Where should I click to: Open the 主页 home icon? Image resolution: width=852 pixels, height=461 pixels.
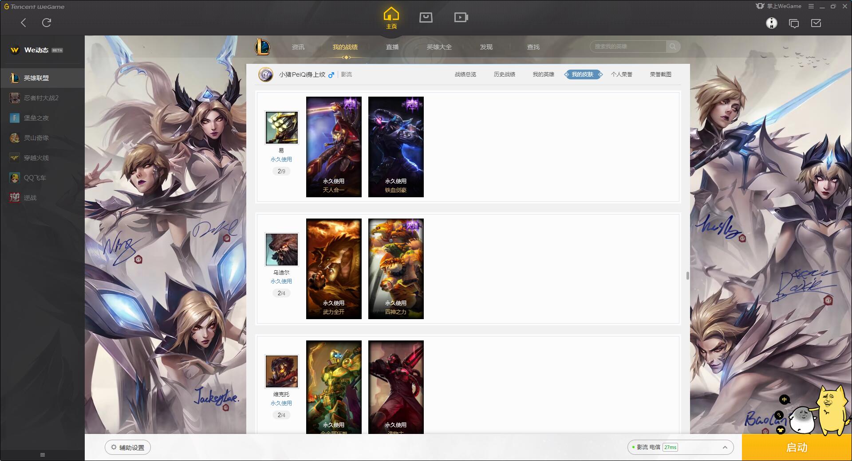pos(391,18)
